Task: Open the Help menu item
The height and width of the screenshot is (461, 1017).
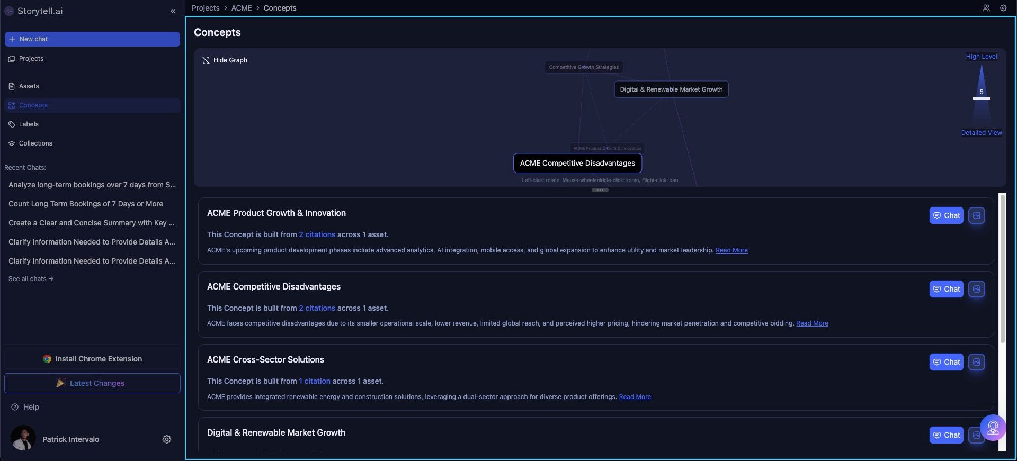Action: click(x=25, y=407)
